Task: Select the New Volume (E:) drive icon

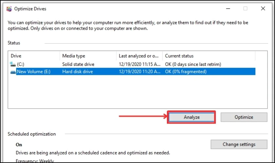Action: (13, 72)
